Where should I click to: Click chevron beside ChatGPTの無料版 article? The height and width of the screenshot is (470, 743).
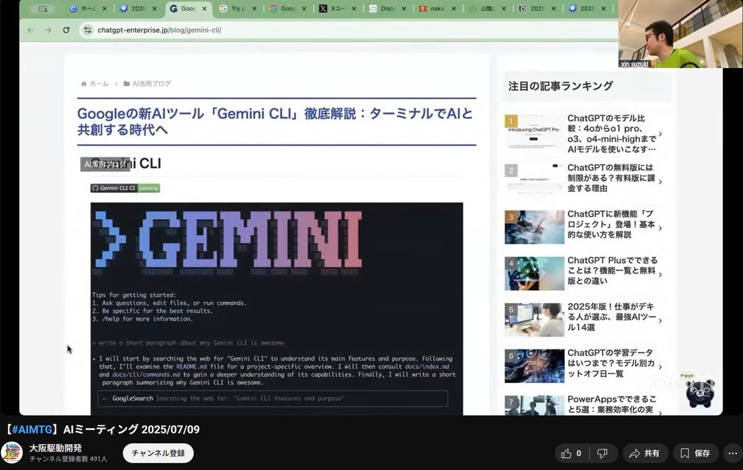661,181
